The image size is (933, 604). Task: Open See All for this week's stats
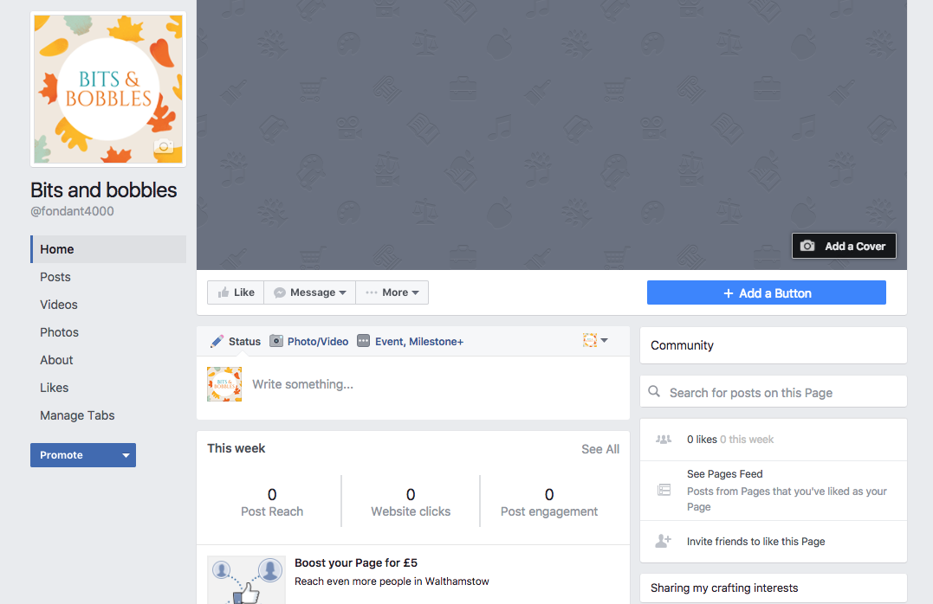coord(600,449)
